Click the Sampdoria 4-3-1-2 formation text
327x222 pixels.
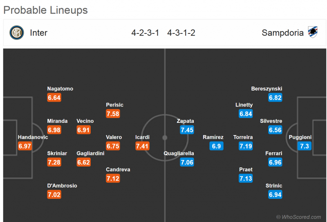coord(181,33)
